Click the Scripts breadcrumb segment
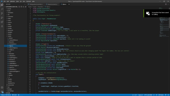Image resolution: width=170 pixels, height=96 pixels. [x=34, y=7]
